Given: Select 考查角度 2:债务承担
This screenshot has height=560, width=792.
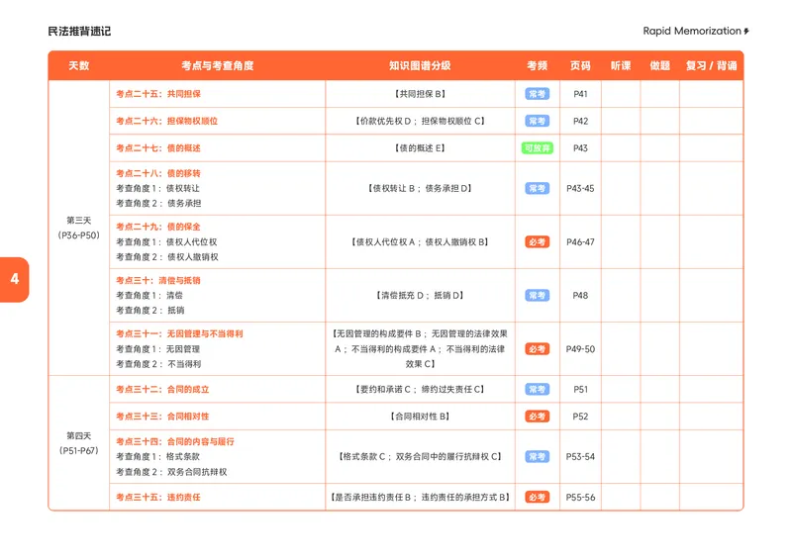Looking at the screenshot, I should click(158, 204).
